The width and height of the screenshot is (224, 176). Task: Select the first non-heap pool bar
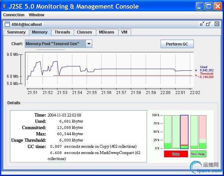[x=194, y=132]
